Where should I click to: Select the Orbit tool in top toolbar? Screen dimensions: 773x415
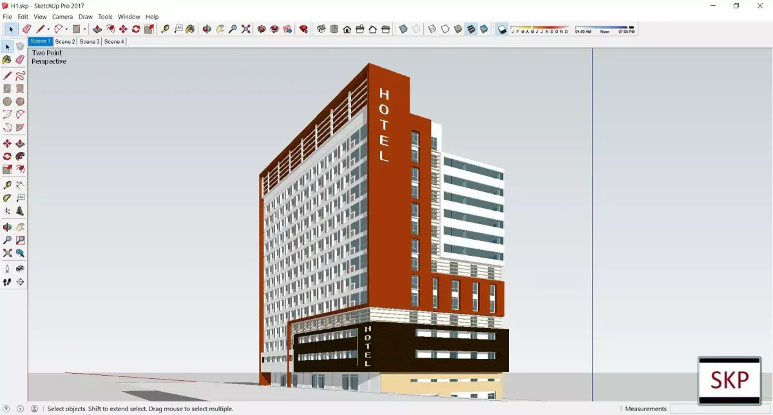click(207, 29)
